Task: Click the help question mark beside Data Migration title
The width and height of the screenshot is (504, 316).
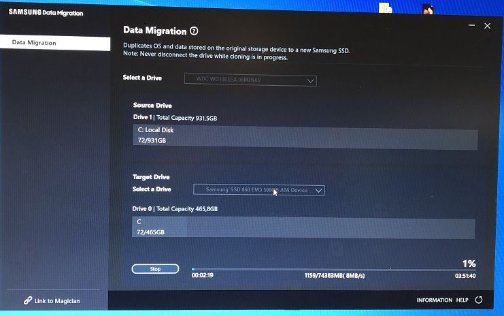Action: pyautogui.click(x=195, y=31)
